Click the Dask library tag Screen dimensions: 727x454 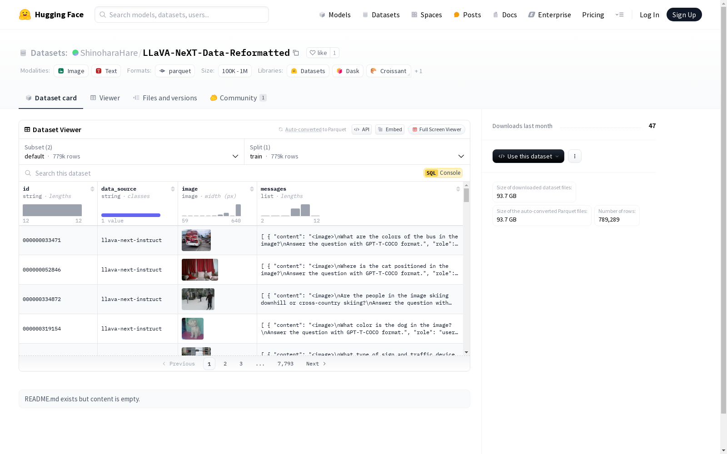pyautogui.click(x=348, y=71)
